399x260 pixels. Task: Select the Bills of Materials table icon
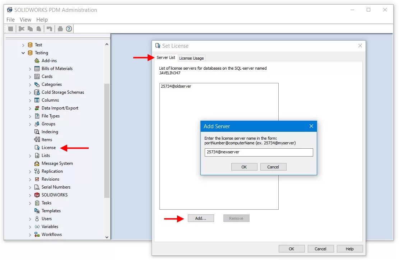[37, 69]
